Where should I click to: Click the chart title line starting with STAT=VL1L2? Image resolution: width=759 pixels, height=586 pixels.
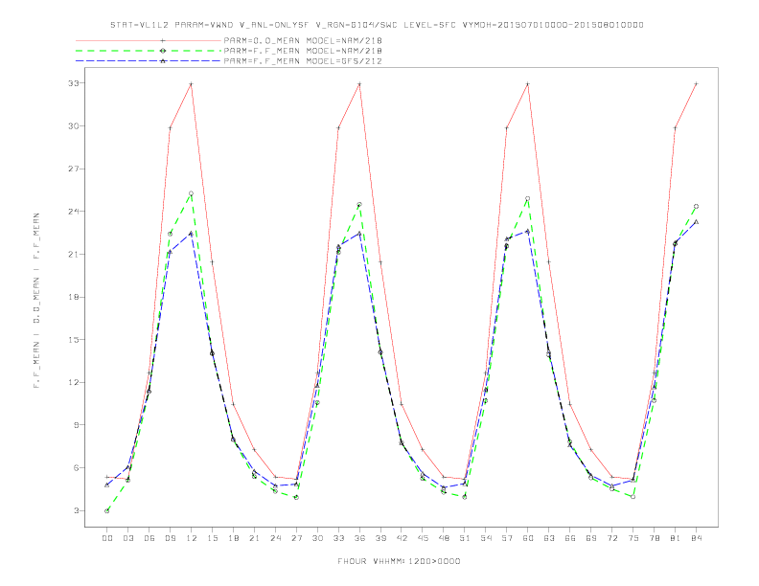pos(377,25)
